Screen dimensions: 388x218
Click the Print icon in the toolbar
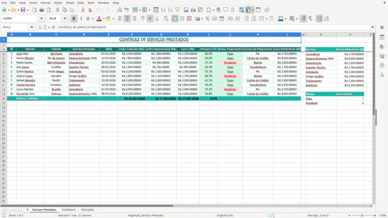coord(42,10)
